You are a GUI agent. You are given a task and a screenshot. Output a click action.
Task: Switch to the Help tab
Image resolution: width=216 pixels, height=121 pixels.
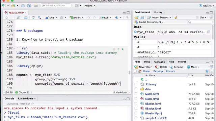tap(171, 62)
